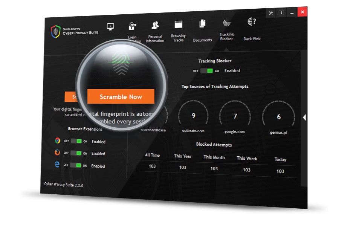Select the Tracking Blocker radar icon

(227, 23)
